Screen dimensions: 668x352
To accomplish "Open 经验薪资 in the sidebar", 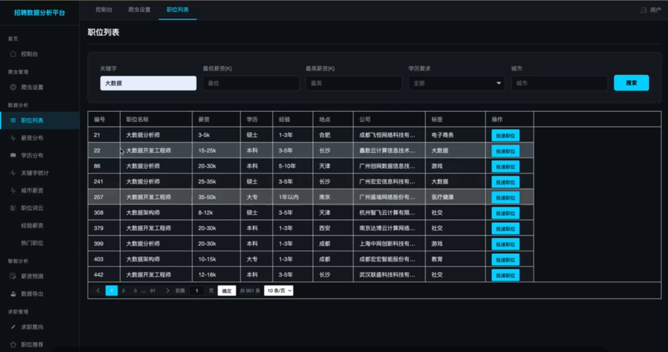I will click(32, 226).
